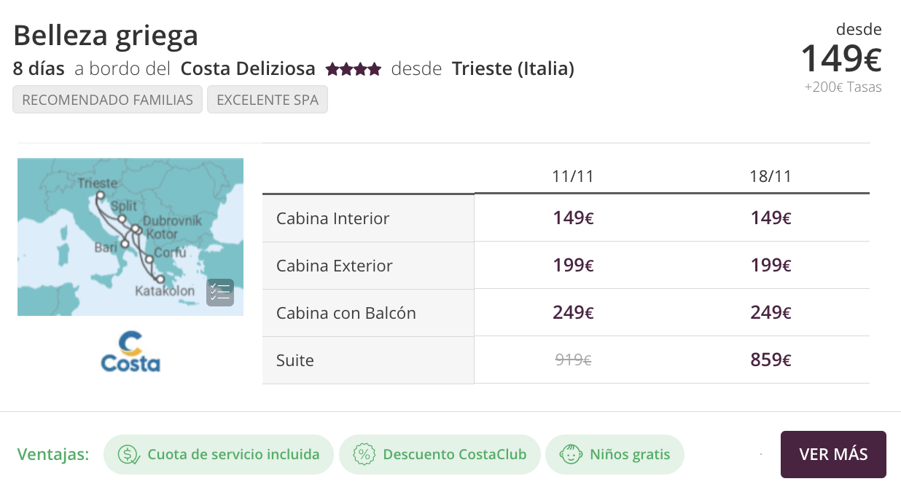Click the Costa Deliziosa ship name
Image resolution: width=901 pixels, height=492 pixels.
tap(248, 69)
